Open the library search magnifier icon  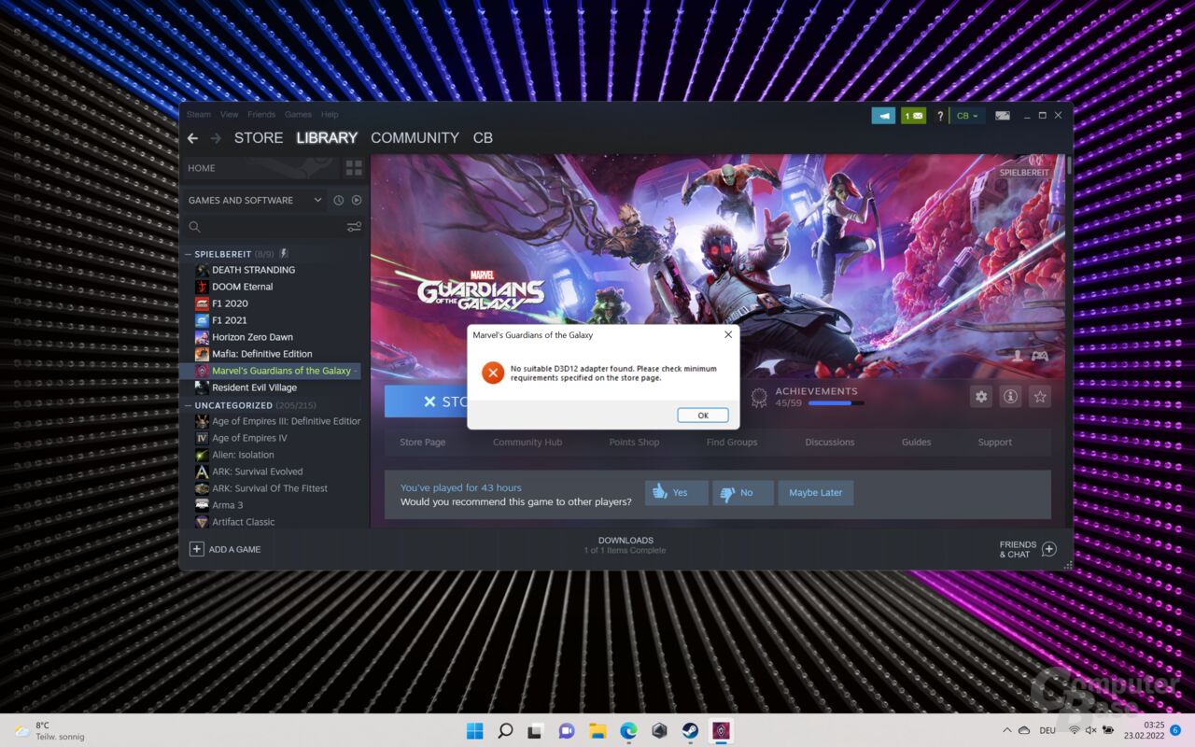click(194, 226)
